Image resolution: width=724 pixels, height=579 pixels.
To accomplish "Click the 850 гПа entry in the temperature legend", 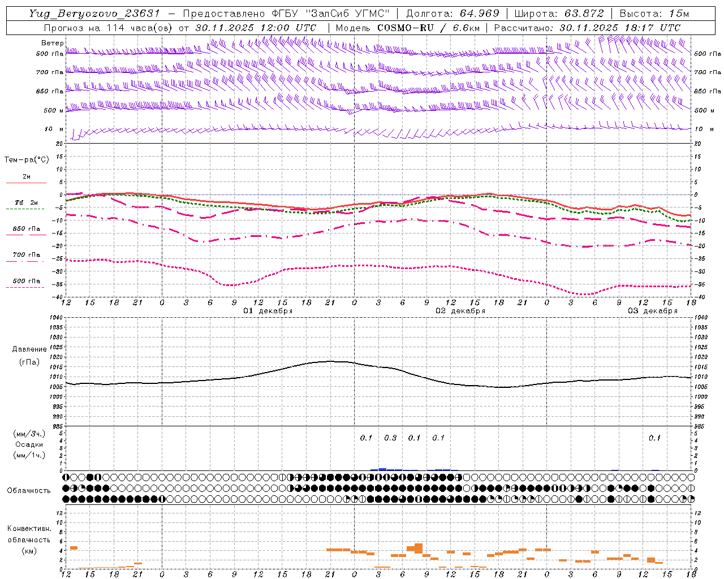I will pyautogui.click(x=26, y=229).
